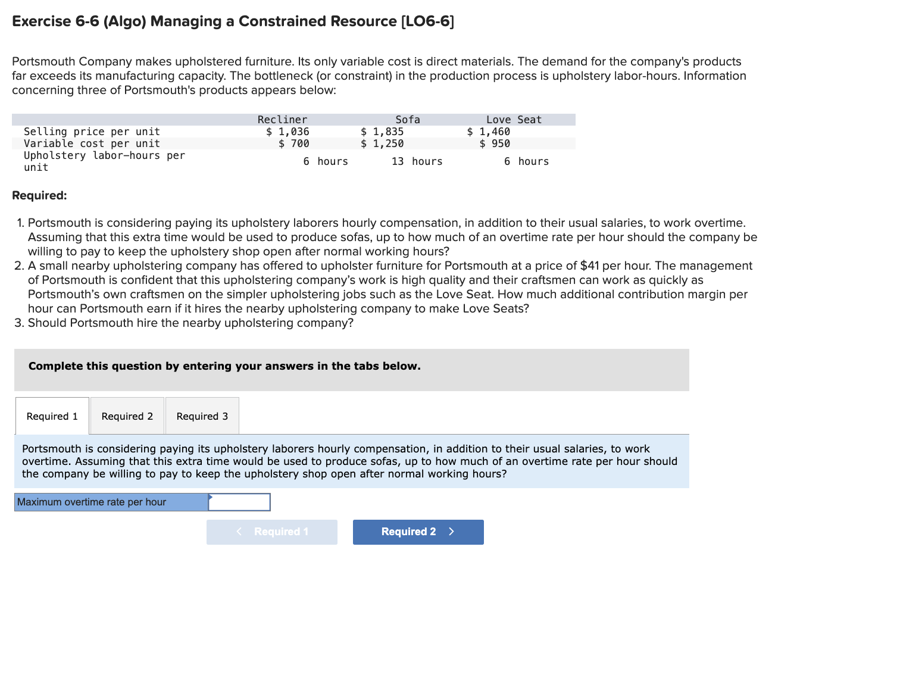Select the Selling price per unit row
Viewport: 900px width, 687px height.
[x=92, y=132]
